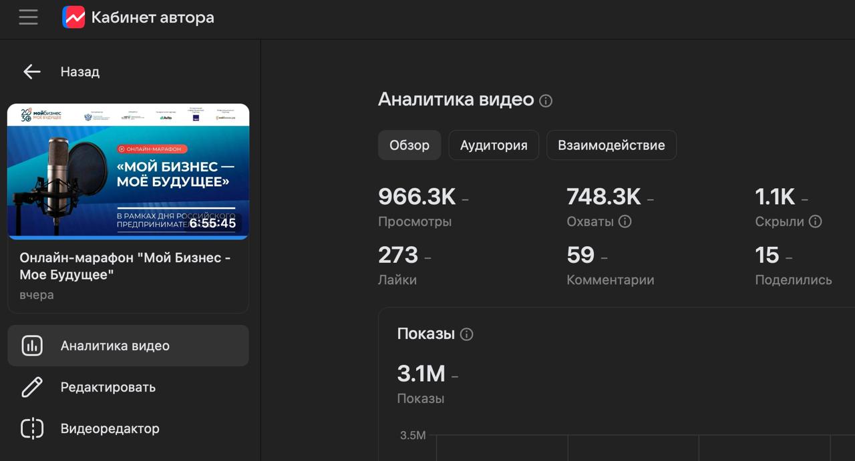Click the 59 Комментарии value
The height and width of the screenshot is (461, 855).
(580, 255)
